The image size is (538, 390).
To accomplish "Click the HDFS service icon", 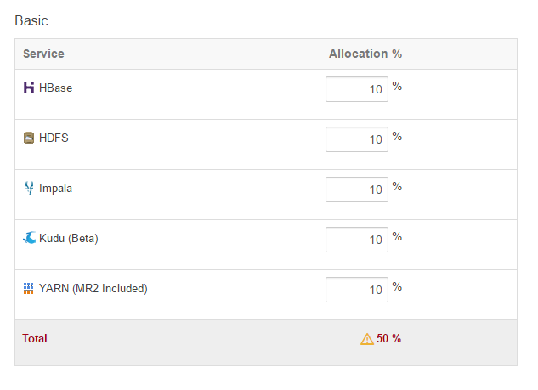I will coord(29,138).
